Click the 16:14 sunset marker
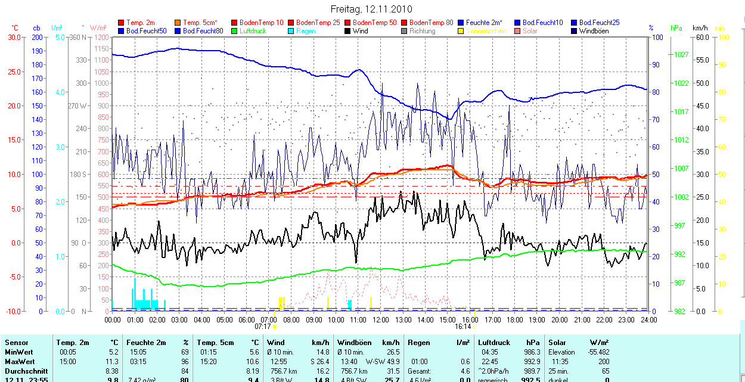The height and width of the screenshot is (382, 745). coord(462,327)
